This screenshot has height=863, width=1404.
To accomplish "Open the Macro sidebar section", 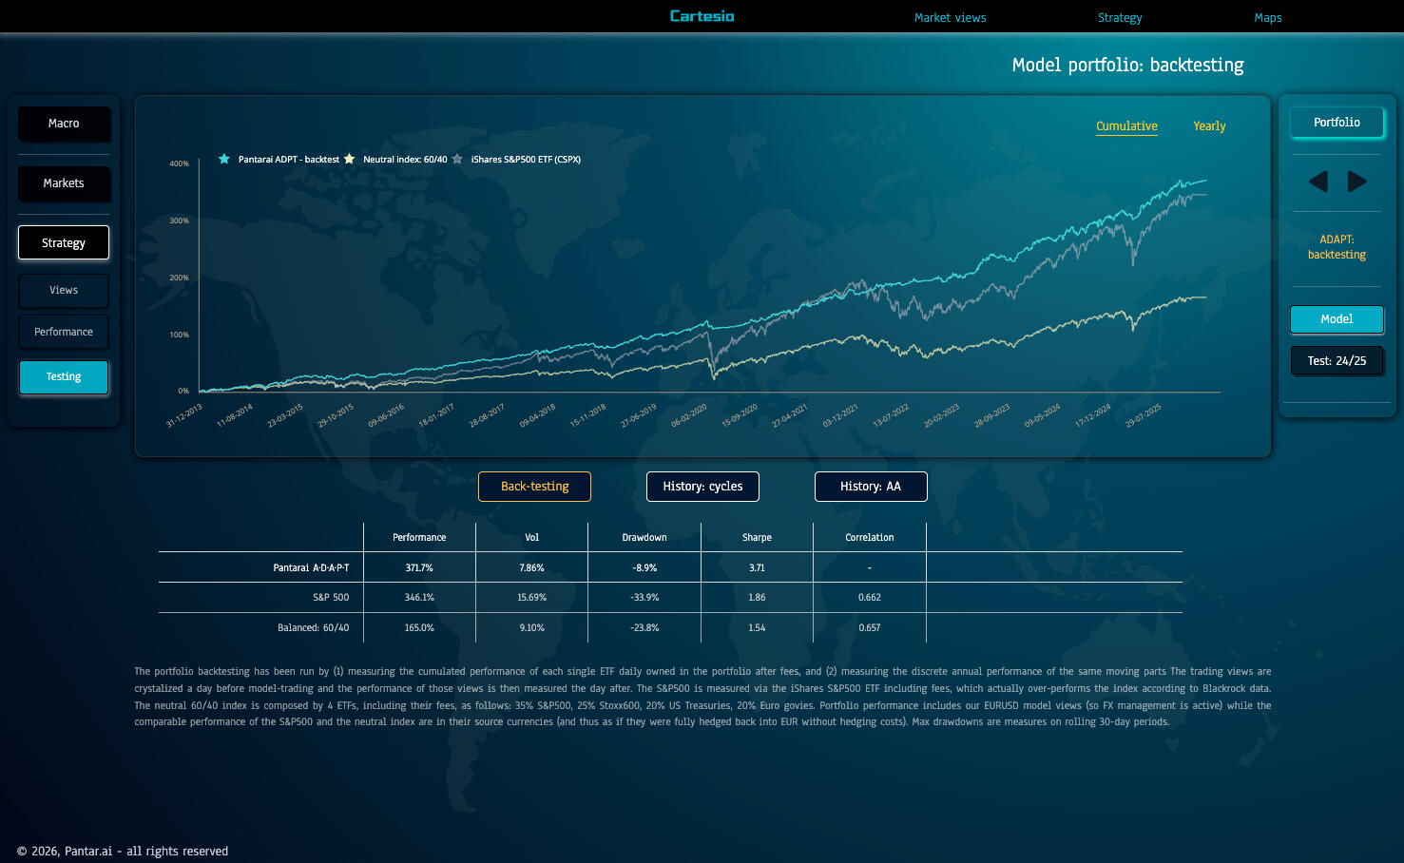I will (64, 124).
